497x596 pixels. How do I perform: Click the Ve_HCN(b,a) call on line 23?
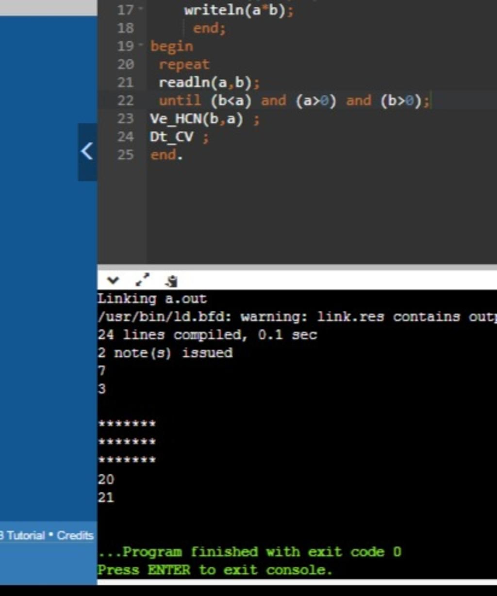197,118
